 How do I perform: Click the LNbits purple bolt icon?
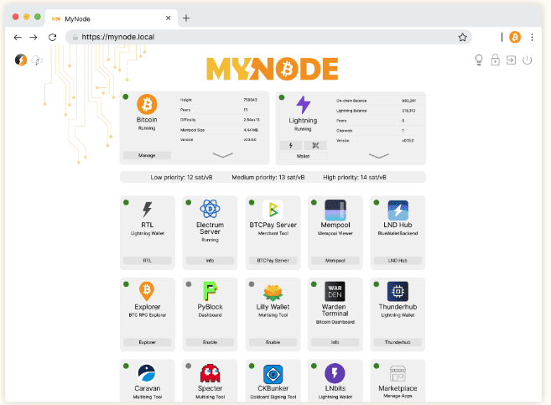point(335,373)
